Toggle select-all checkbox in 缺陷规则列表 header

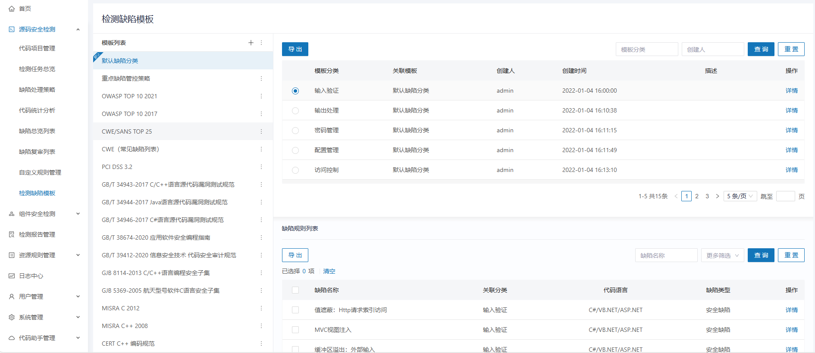click(x=295, y=290)
